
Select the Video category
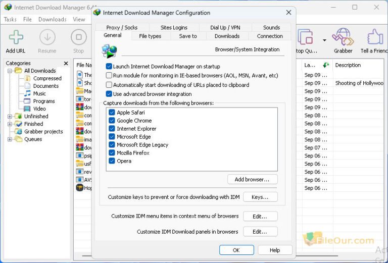pyautogui.click(x=39, y=109)
